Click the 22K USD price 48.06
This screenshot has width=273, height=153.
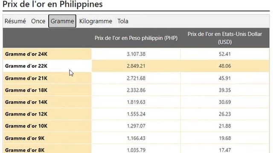coord(225,66)
